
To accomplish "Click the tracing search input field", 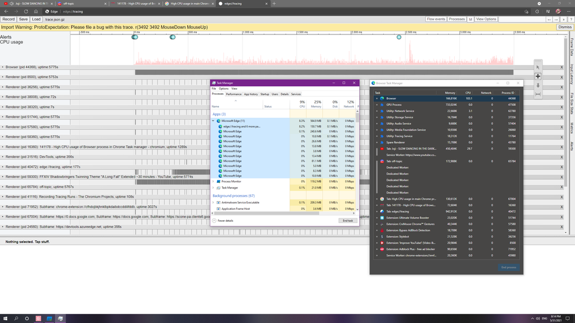I will [521, 20].
